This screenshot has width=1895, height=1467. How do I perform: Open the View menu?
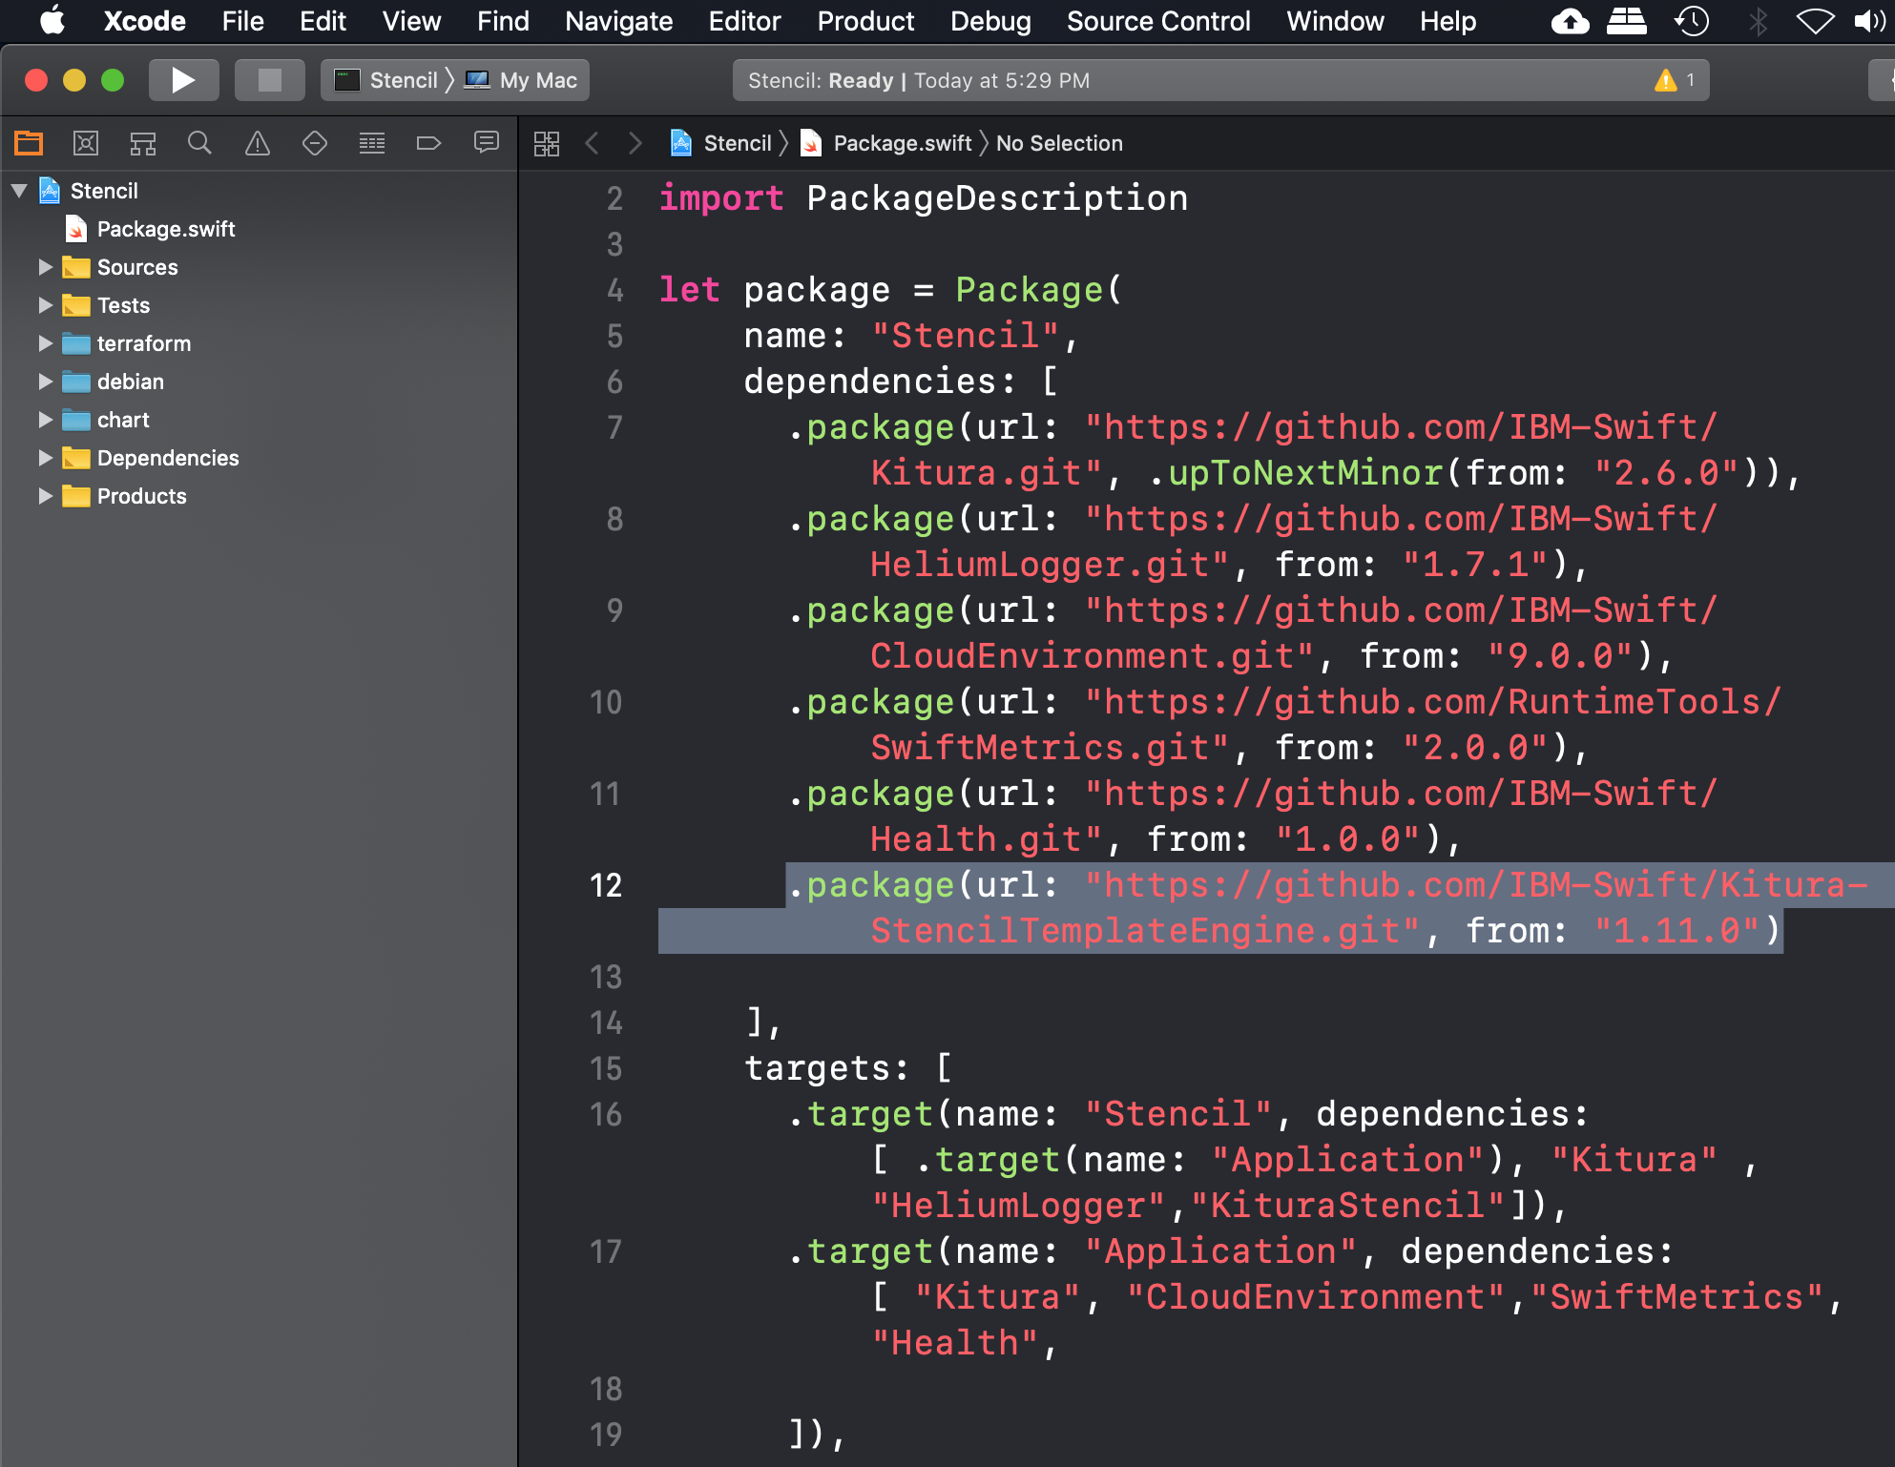pyautogui.click(x=411, y=21)
